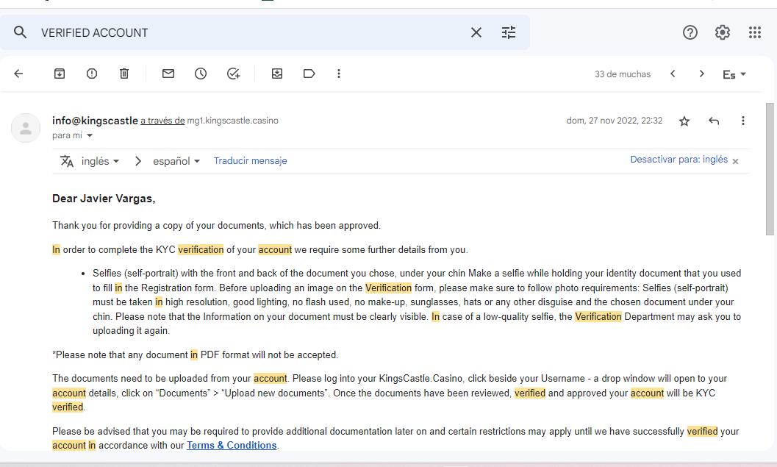Open the Es input tools dropdown
The image size is (777, 467).
click(734, 74)
